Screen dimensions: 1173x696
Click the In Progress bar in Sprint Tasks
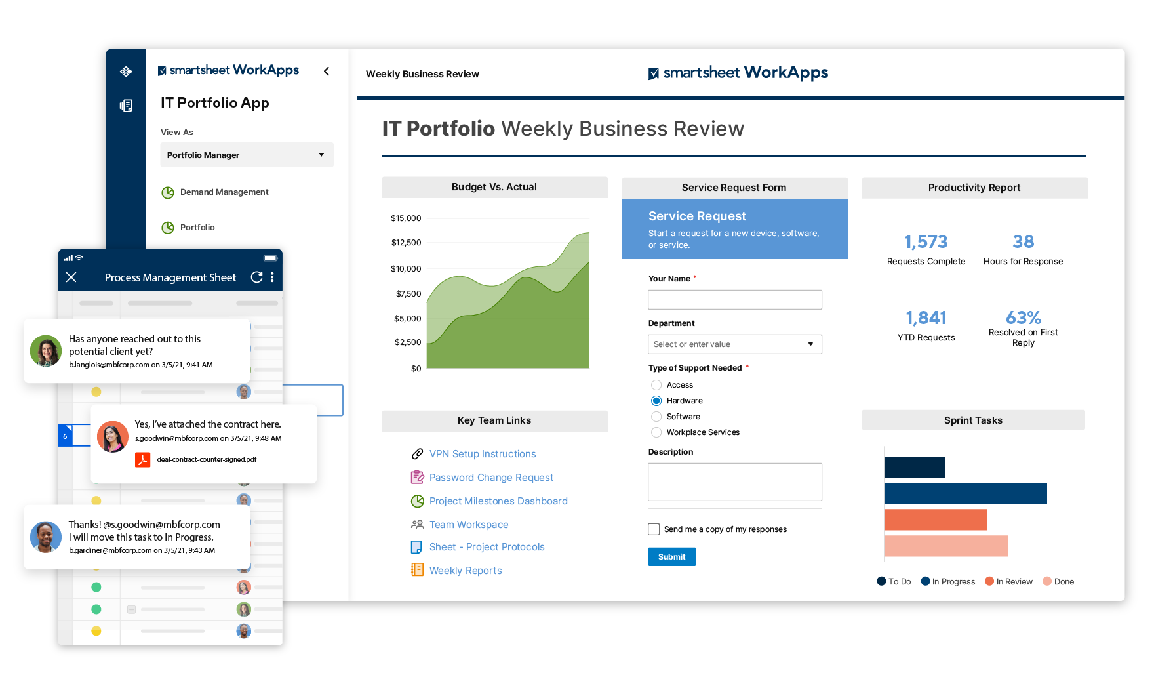(x=965, y=493)
